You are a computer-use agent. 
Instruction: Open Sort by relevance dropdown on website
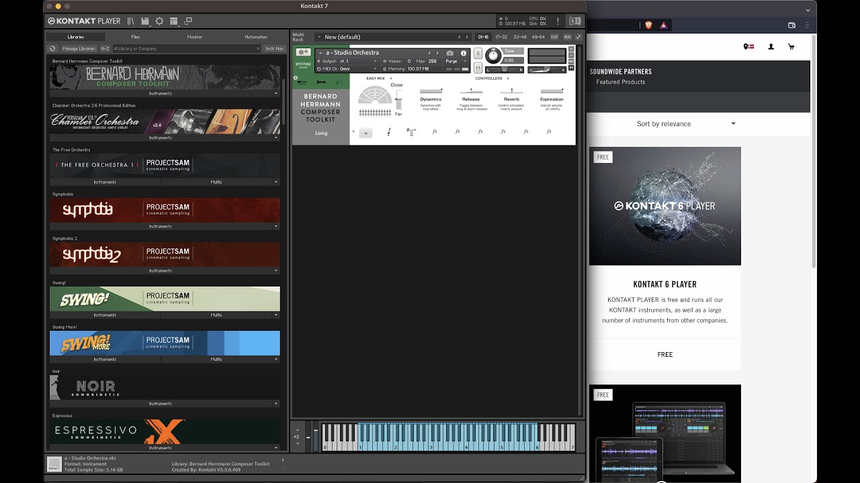coord(685,123)
